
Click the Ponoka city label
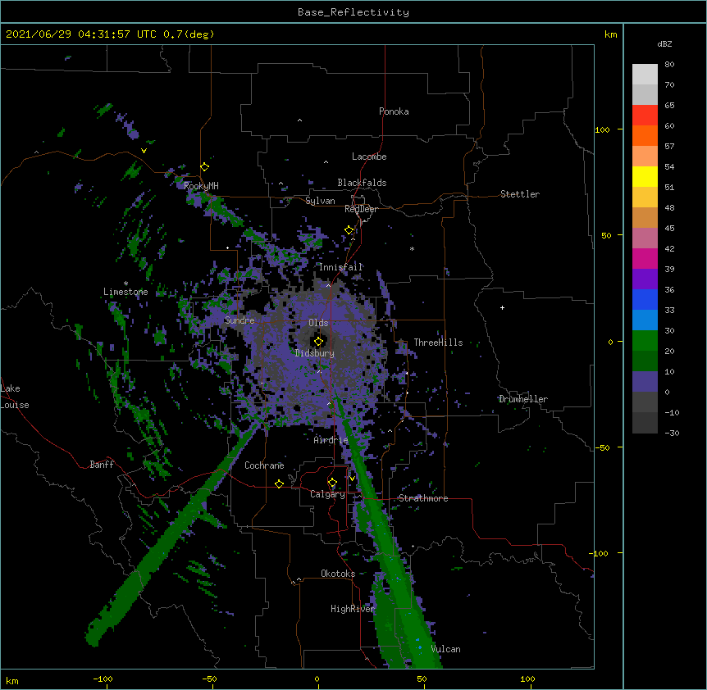(x=394, y=111)
